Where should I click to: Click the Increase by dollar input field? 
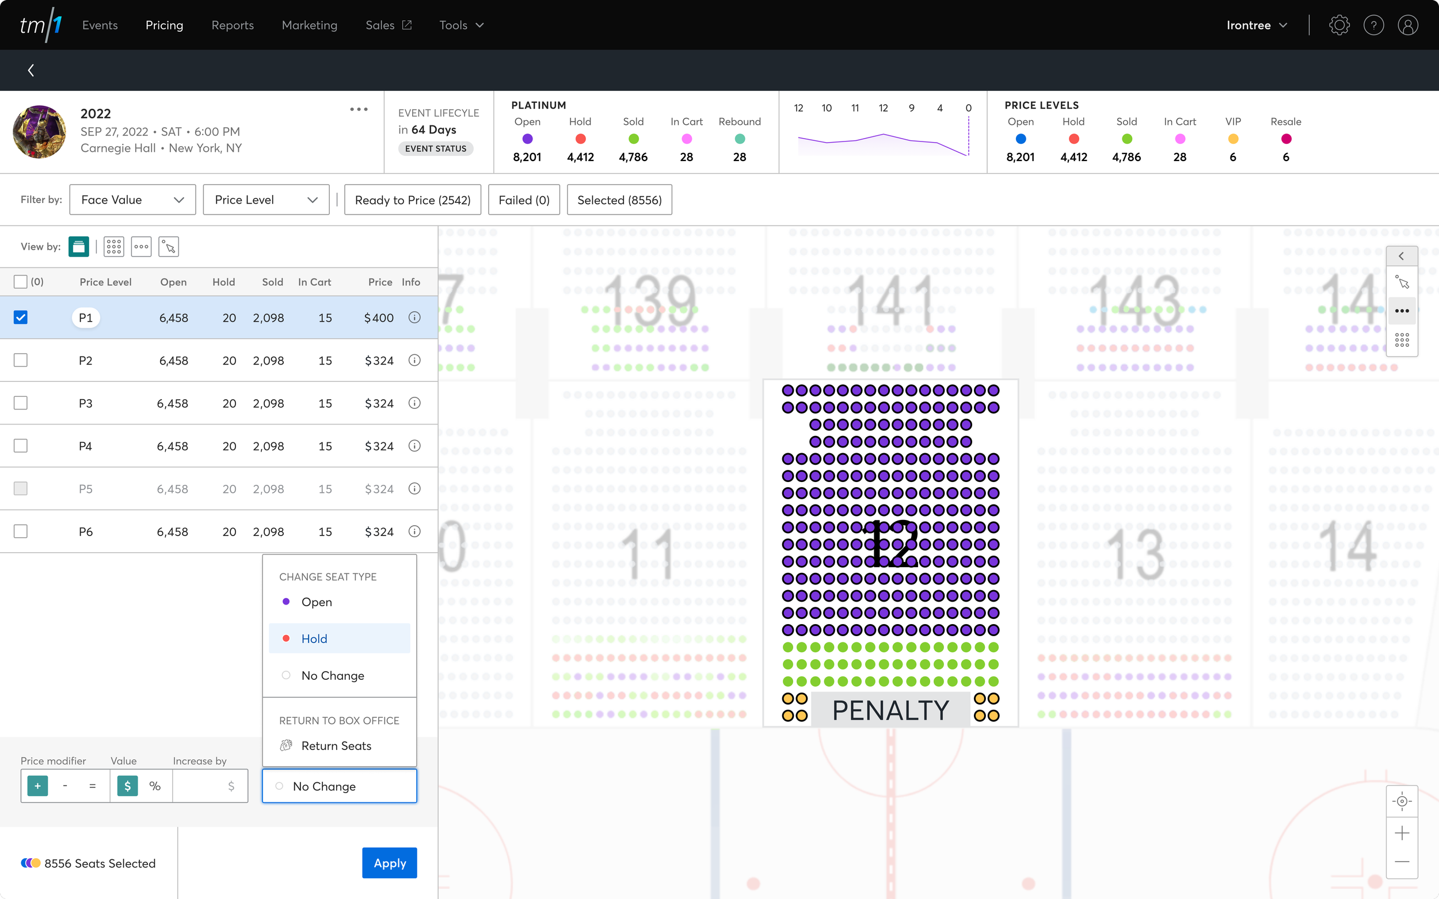pyautogui.click(x=208, y=786)
